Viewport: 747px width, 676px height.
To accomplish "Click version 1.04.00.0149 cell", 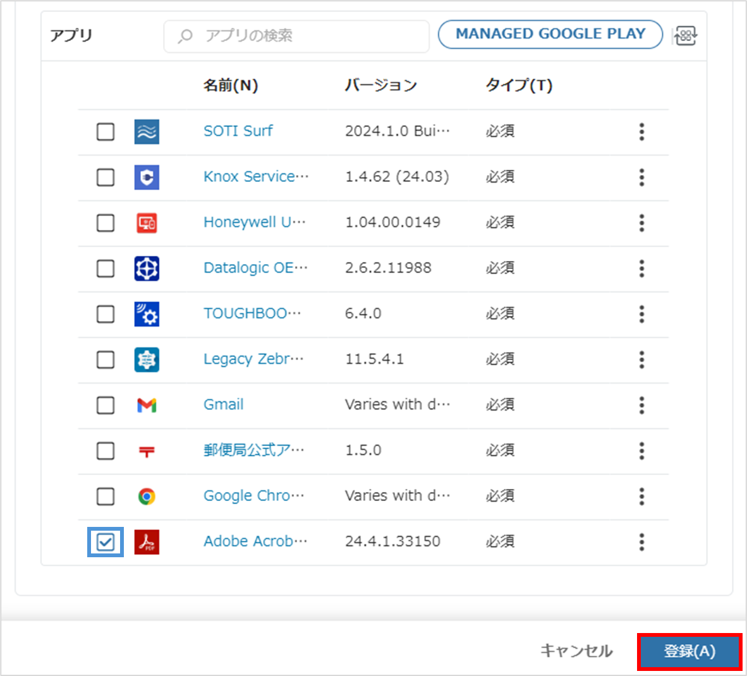I will coord(392,222).
